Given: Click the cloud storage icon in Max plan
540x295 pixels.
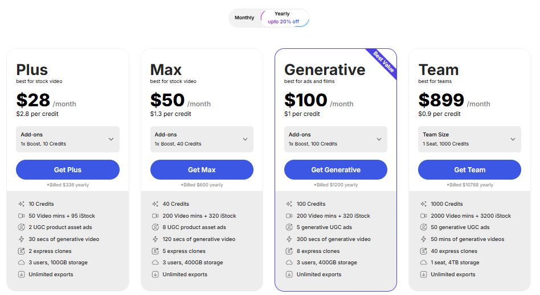Looking at the screenshot, I should [x=155, y=263].
